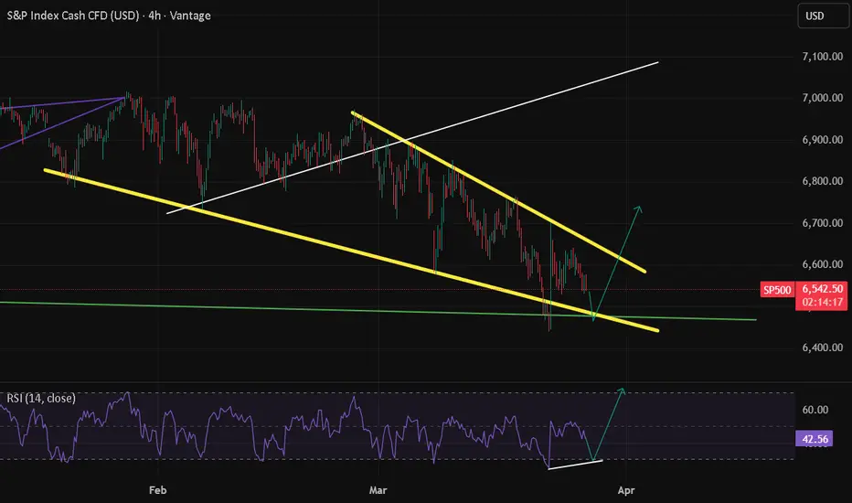Click the SP500 red symbol tag

click(x=777, y=290)
